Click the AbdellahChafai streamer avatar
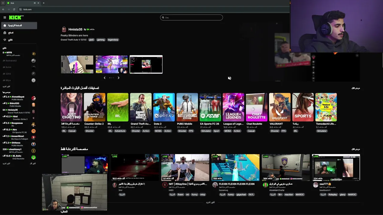 pos(265,185)
